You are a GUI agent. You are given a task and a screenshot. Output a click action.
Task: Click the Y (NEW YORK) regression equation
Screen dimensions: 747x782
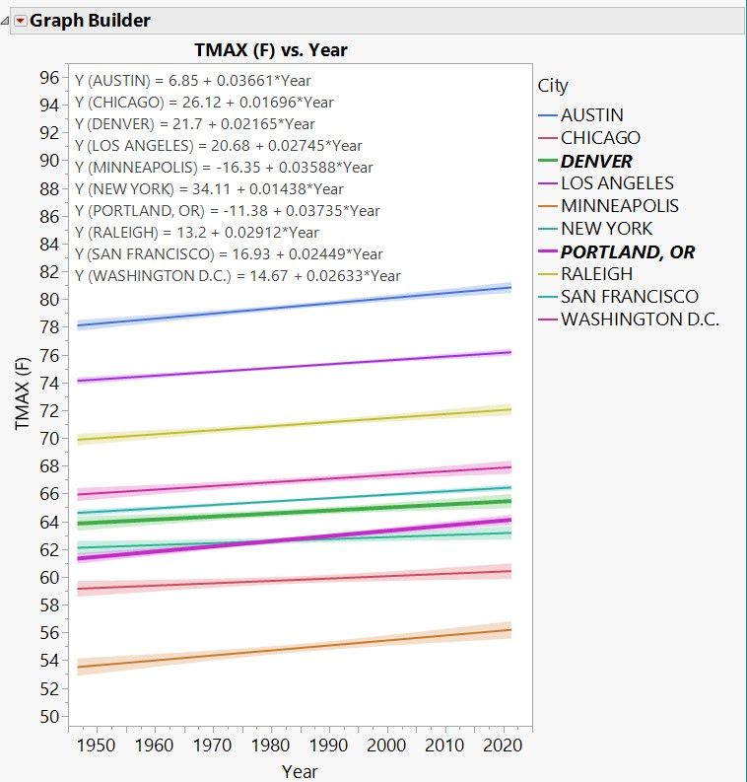click(x=209, y=189)
